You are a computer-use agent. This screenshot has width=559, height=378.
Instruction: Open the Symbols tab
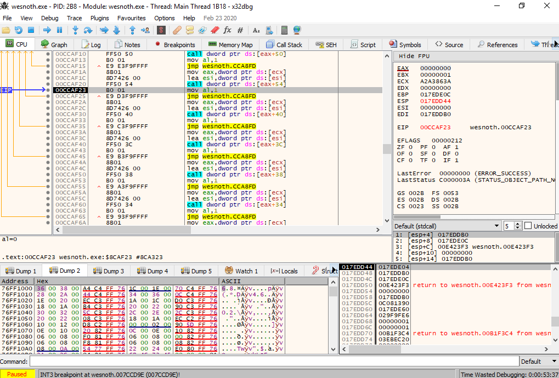click(x=405, y=44)
